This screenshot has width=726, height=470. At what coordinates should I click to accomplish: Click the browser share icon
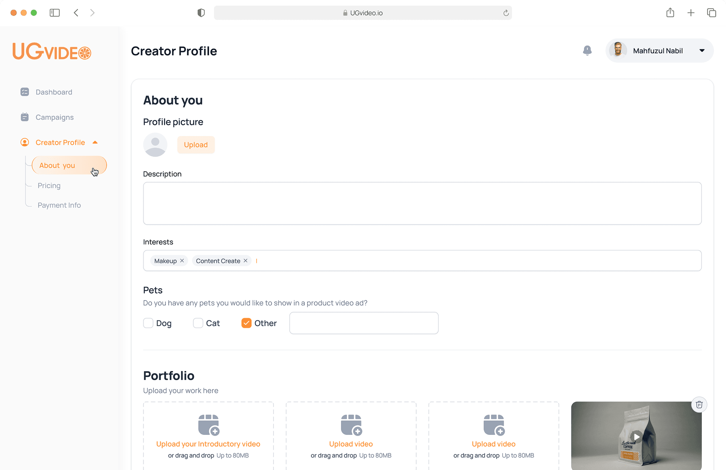[670, 13]
